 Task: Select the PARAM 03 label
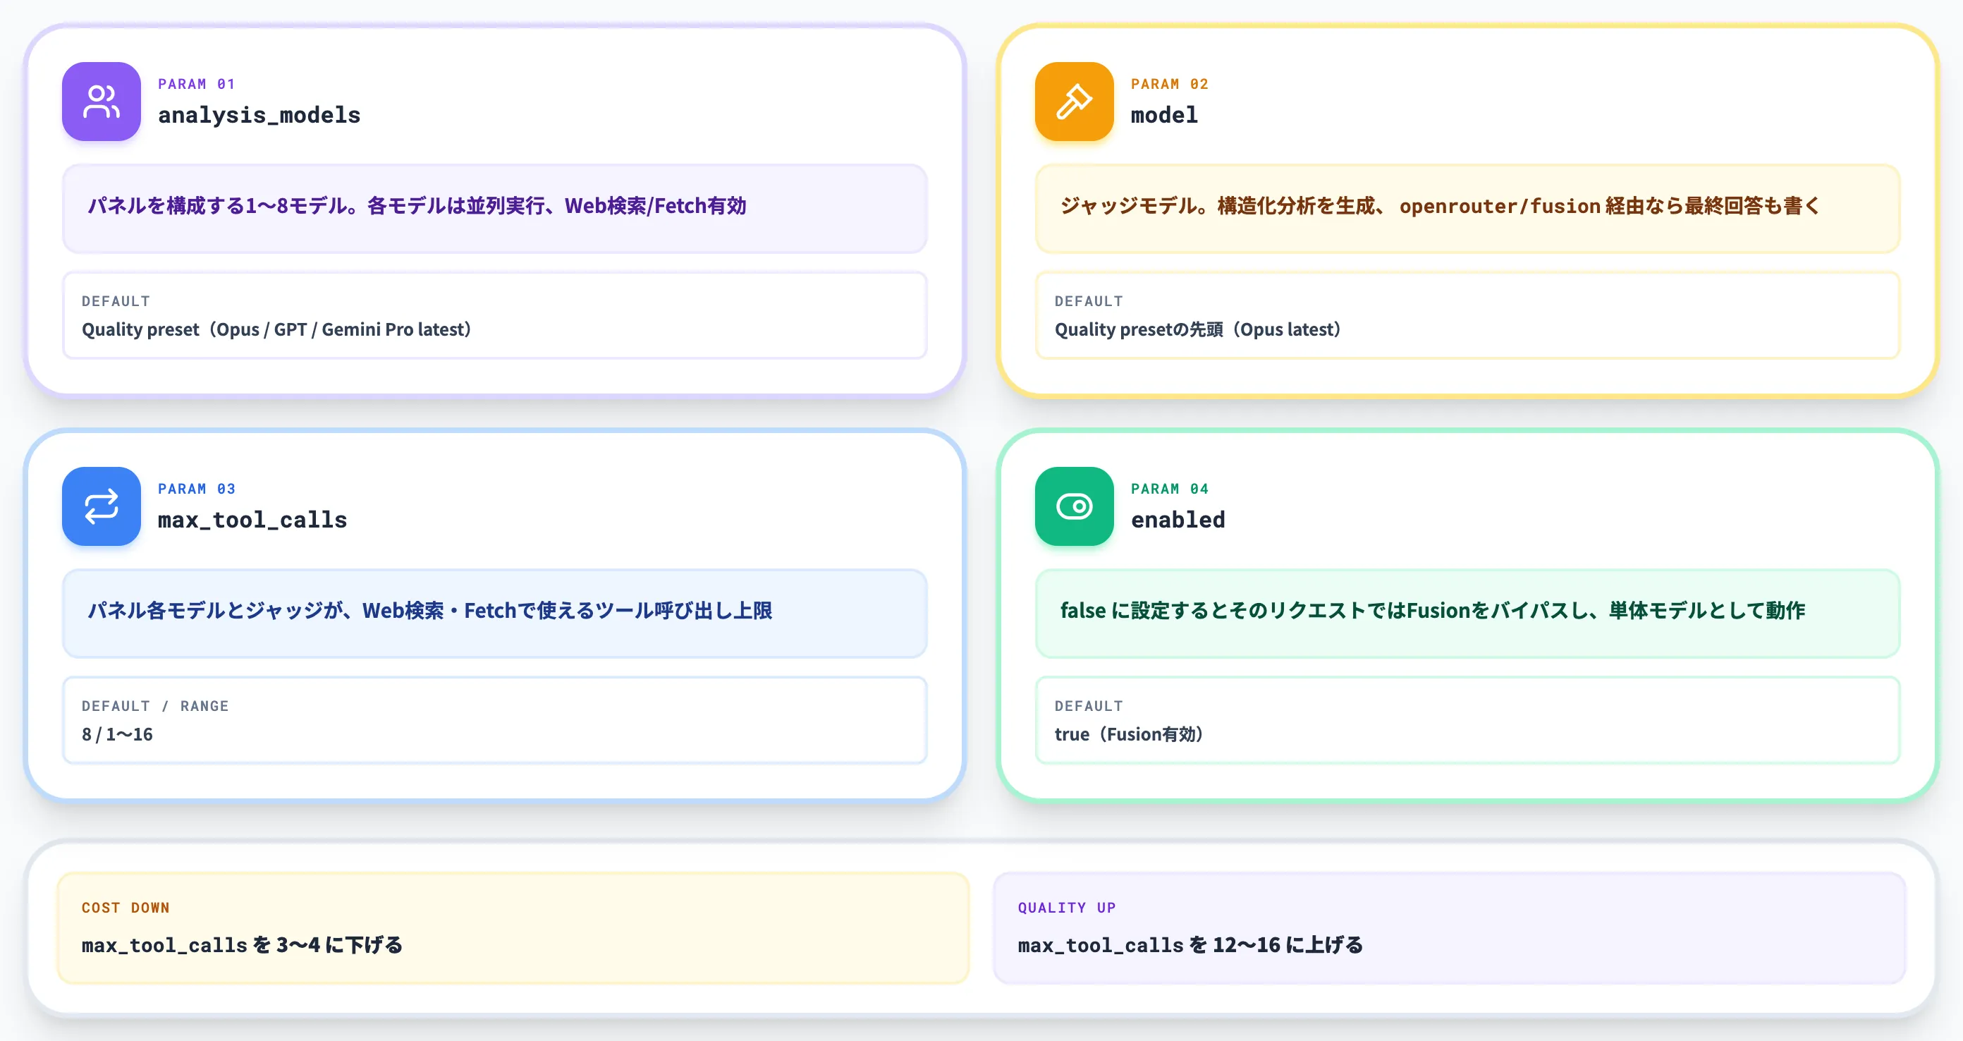coord(197,489)
